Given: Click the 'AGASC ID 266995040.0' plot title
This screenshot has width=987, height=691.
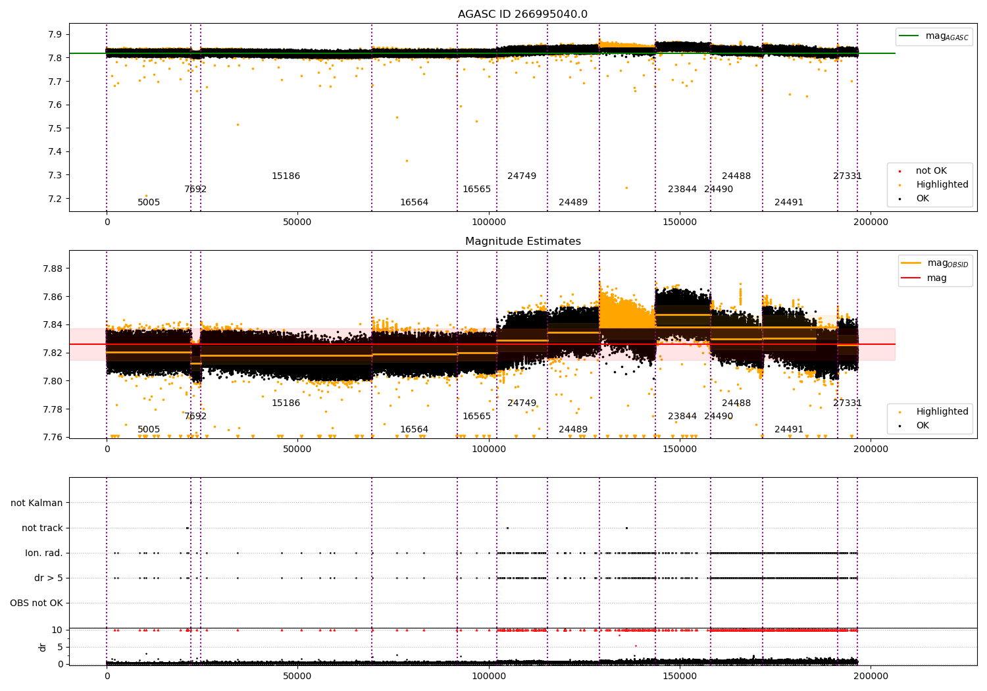Looking at the screenshot, I should [522, 14].
